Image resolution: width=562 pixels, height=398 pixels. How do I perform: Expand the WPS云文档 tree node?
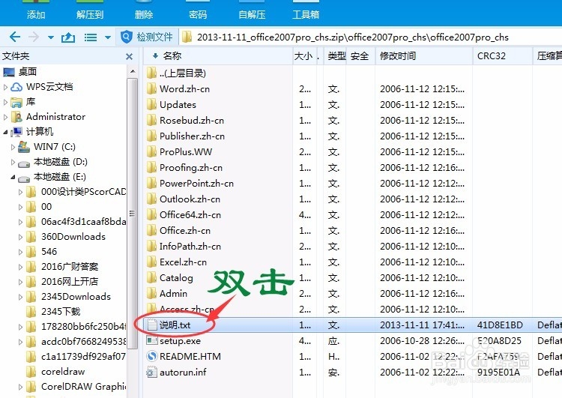(5, 87)
